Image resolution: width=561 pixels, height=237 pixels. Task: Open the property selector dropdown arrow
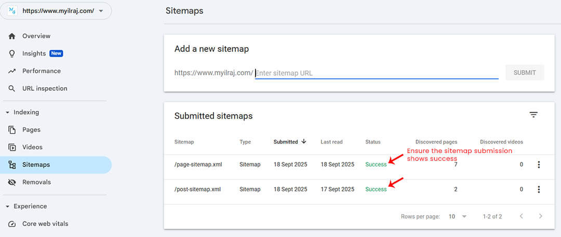[101, 11]
